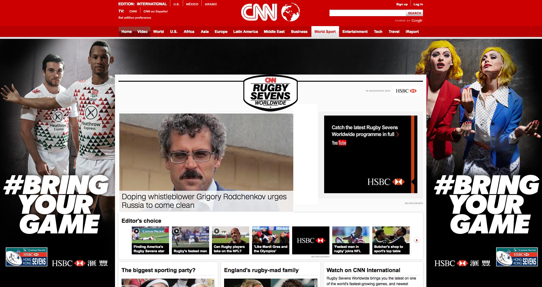Click Hong Kong Sevens logo in right banner
The height and width of the screenshot is (287, 542).
[x=517, y=257]
